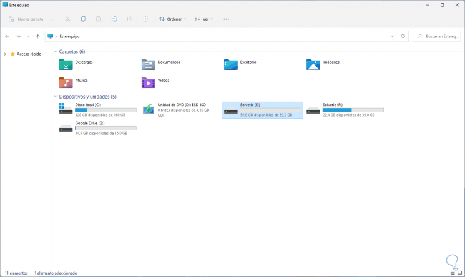Click the Delete trash icon

point(145,19)
